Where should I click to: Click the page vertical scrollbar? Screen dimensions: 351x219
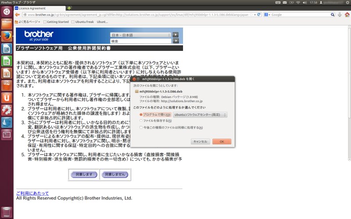click(x=349, y=93)
